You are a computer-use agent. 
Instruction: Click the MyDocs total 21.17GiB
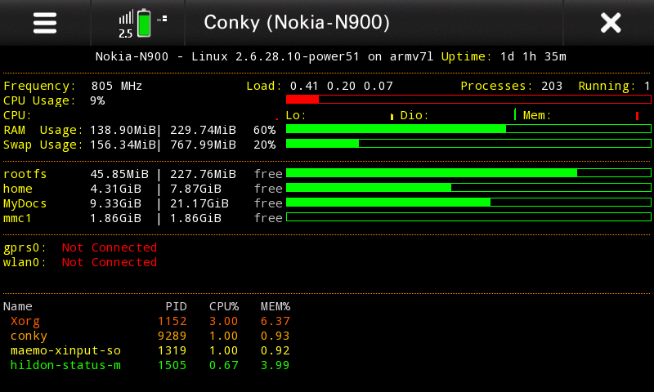click(x=199, y=203)
